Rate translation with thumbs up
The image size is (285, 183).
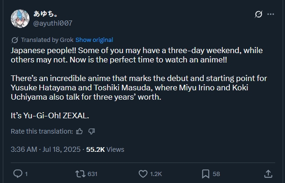click(x=79, y=131)
